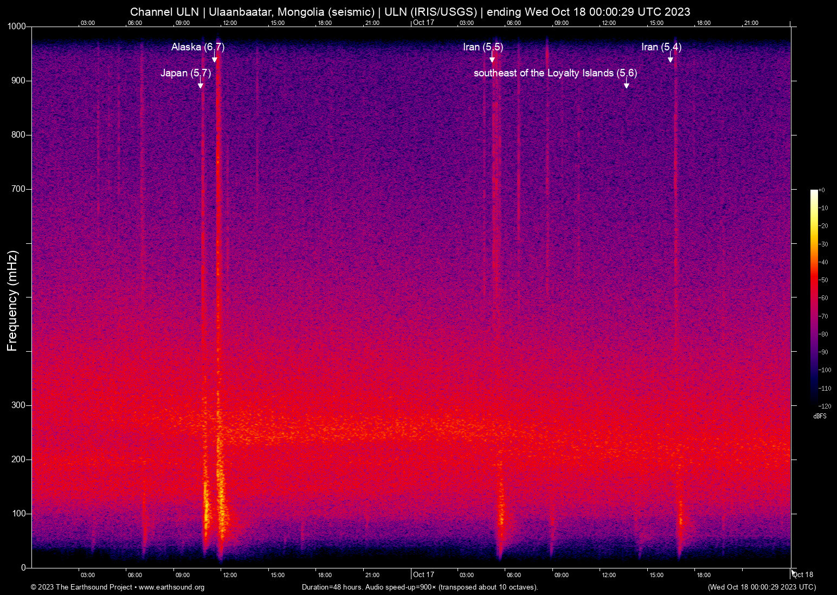Viewport: 837px width, 595px height.
Task: Click the -80 value on the color scale
Action: point(823,334)
